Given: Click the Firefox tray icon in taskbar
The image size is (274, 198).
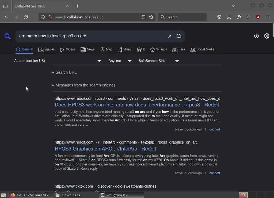Looking at the screenshot, I should click(243, 195).
